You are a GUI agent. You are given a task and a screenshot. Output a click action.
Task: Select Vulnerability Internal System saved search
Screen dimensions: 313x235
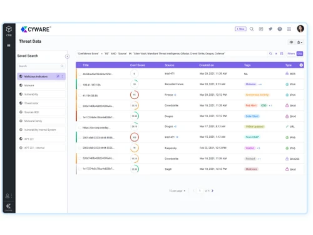point(41,130)
